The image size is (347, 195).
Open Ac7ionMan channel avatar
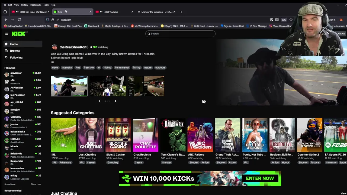7,89
